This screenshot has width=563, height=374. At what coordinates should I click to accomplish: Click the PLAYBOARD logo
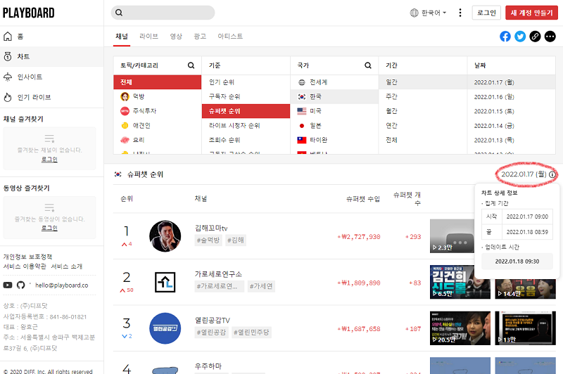pyautogui.click(x=28, y=13)
